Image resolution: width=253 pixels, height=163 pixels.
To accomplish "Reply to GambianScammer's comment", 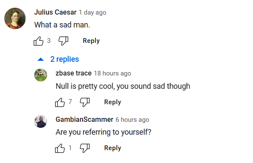I will tap(113, 148).
